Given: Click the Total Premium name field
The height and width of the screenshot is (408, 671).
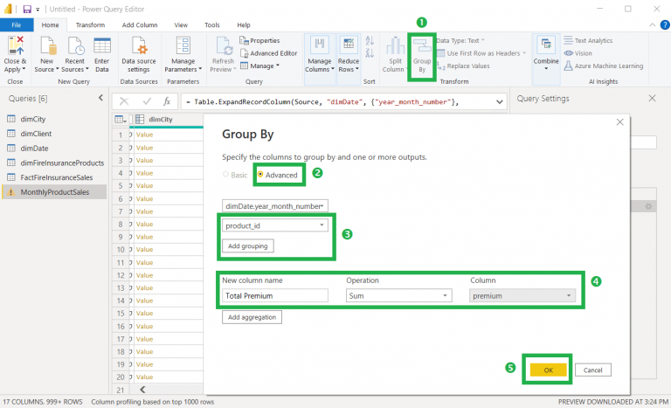Looking at the screenshot, I should coord(274,296).
